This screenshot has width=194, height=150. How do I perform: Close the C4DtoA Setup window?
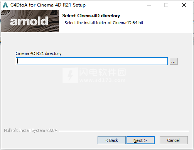(x=184, y=5)
